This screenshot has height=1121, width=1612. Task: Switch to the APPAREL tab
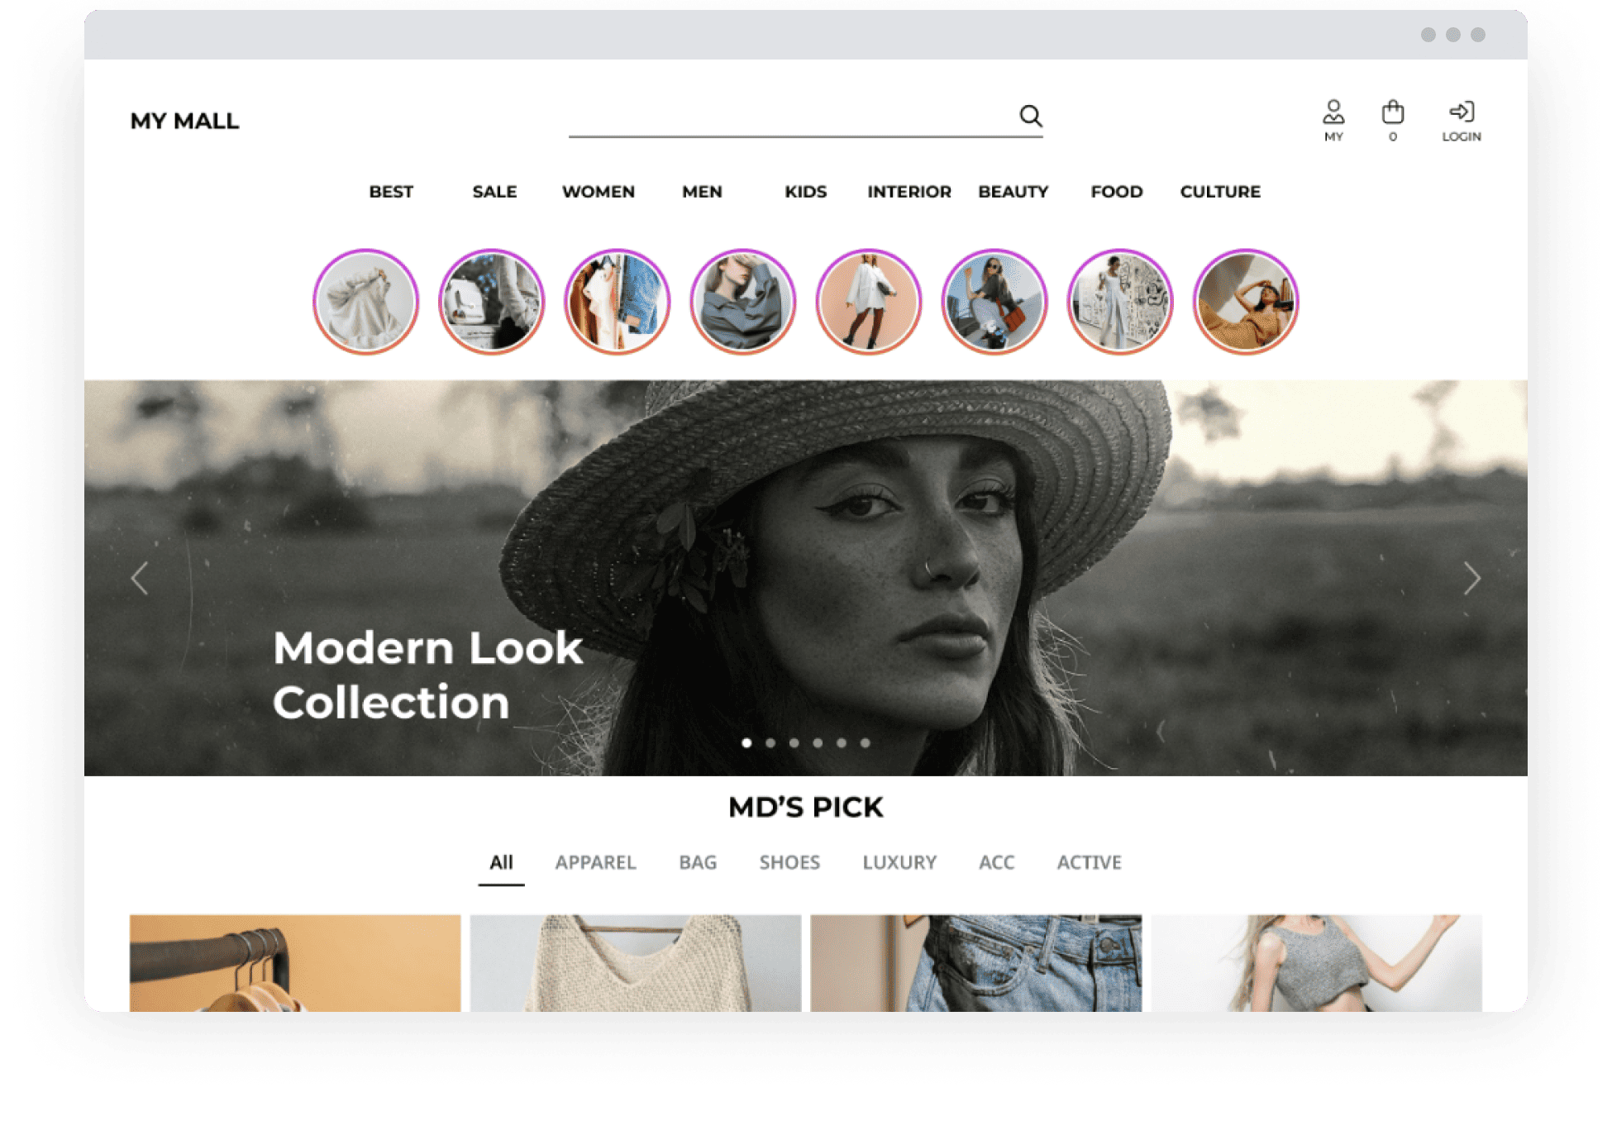(595, 862)
